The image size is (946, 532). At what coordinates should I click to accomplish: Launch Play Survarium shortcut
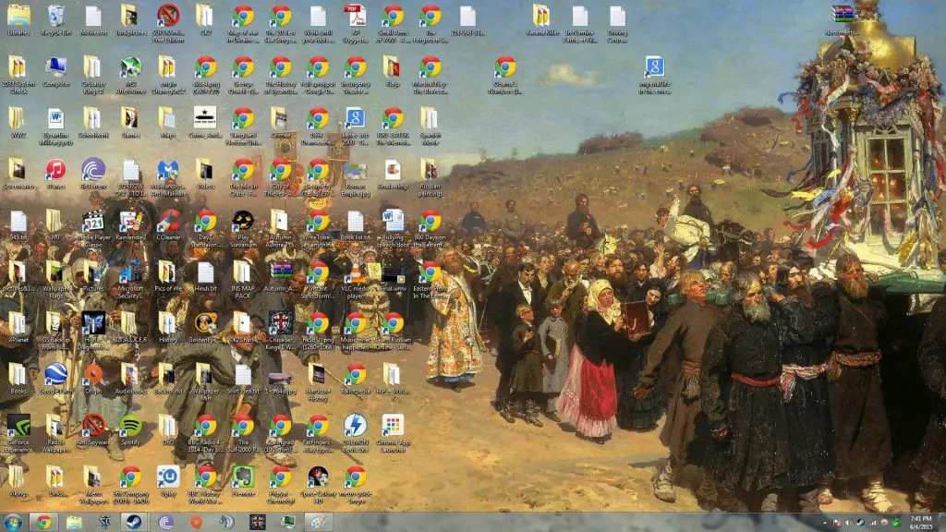[243, 229]
